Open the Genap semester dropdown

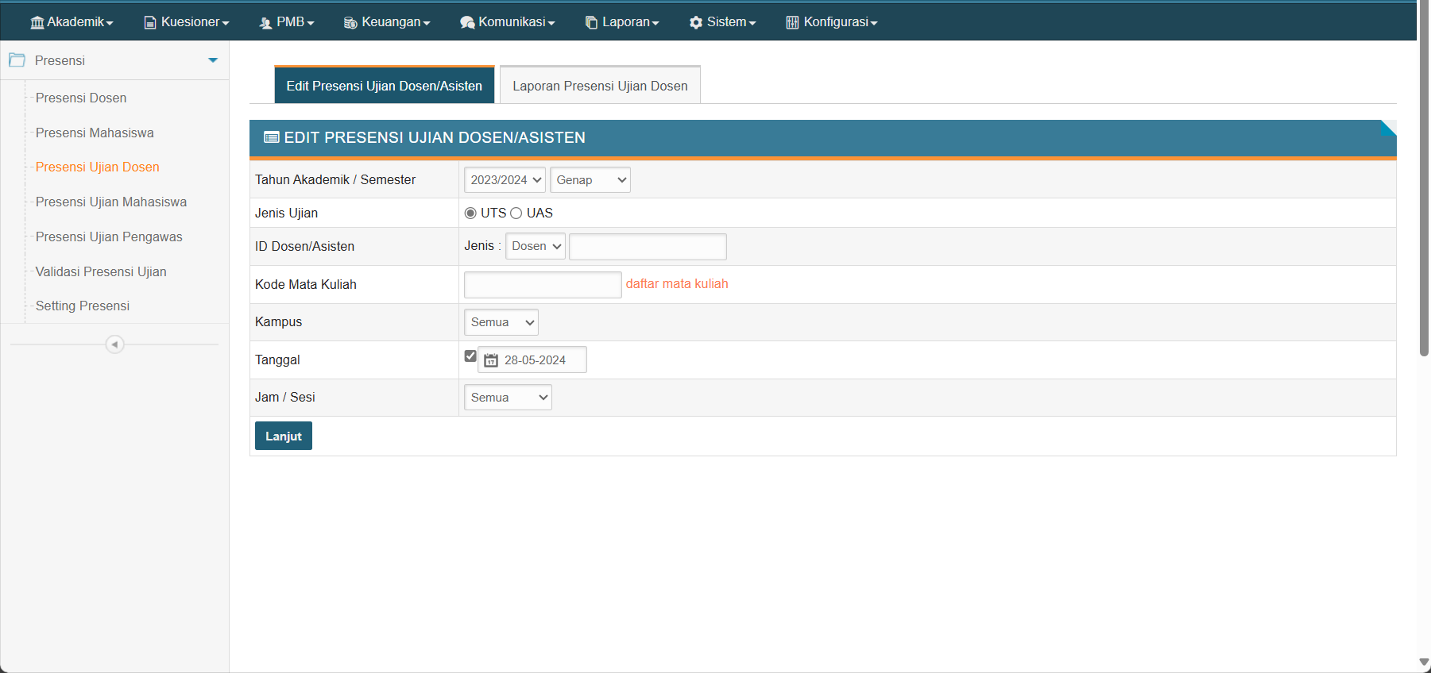point(590,180)
